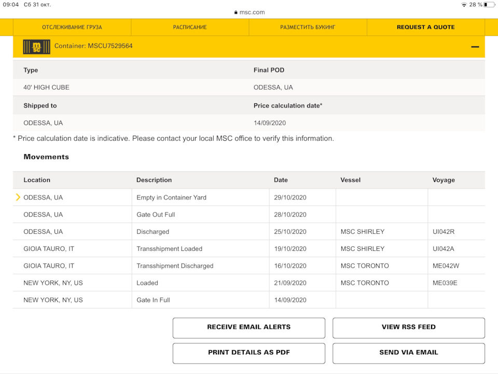Viewport: 498px width, 374px height.
Task: Select the Gate Out Full description
Action: [156, 215]
